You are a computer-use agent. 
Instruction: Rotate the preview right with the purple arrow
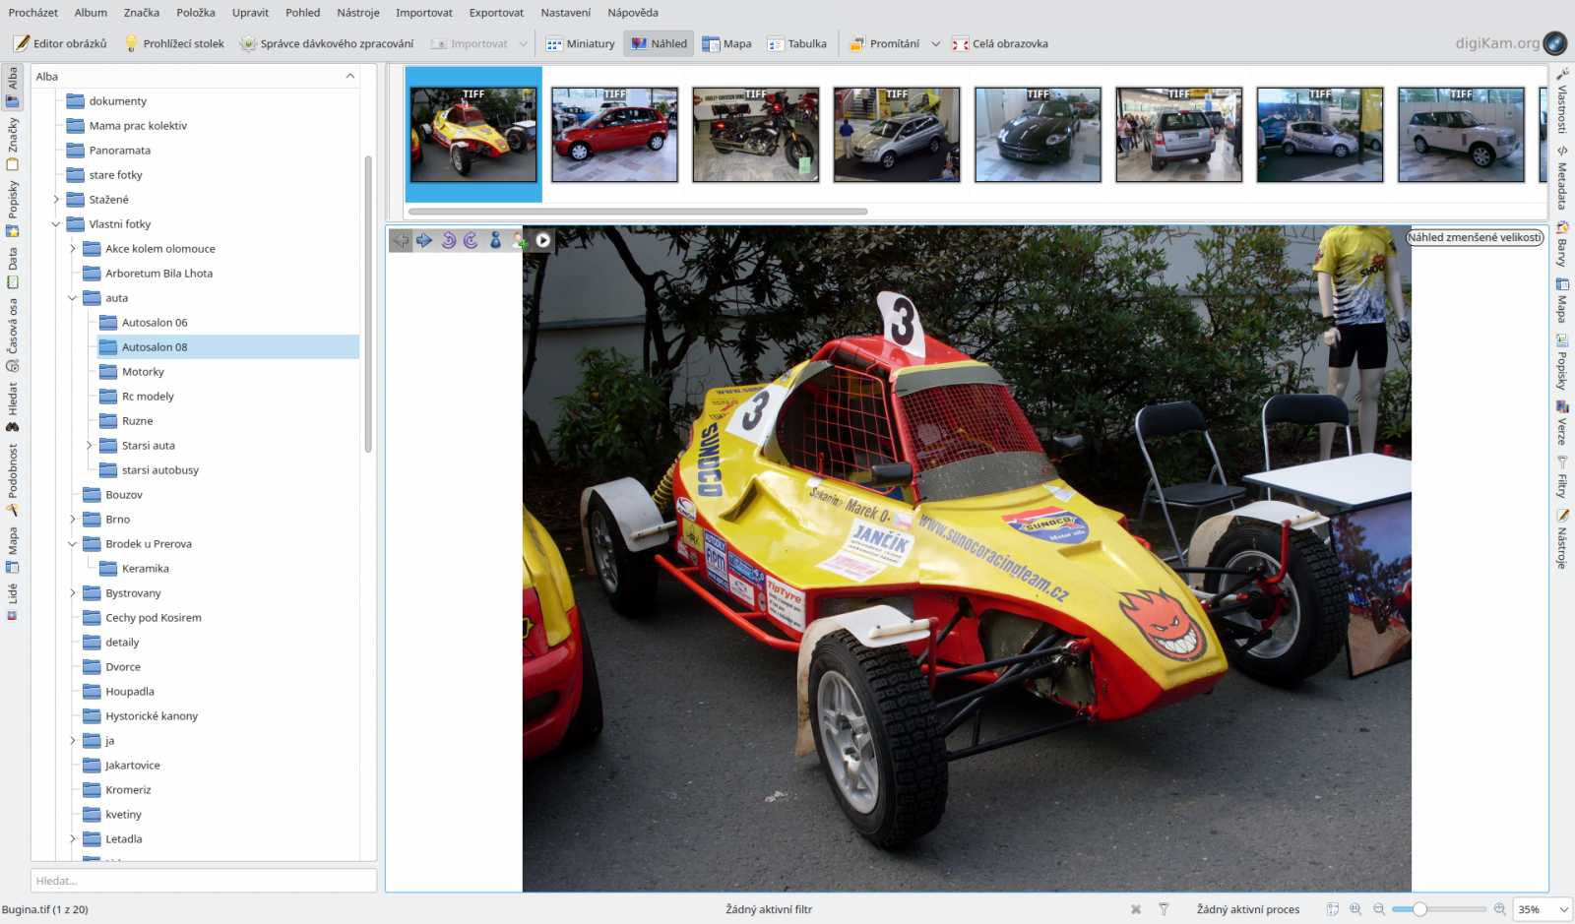(472, 240)
